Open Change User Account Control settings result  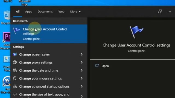point(49,34)
